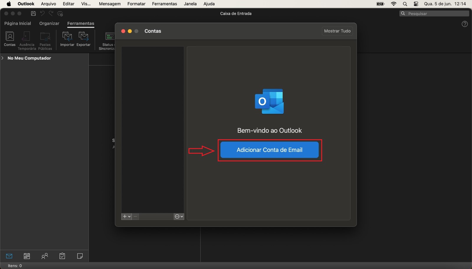Click inside the Pesquisar search field
This screenshot has width=472, height=269.
tap(434, 14)
